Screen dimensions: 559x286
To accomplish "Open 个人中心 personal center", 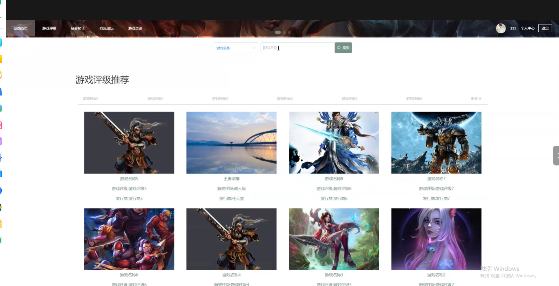I will 527,28.
